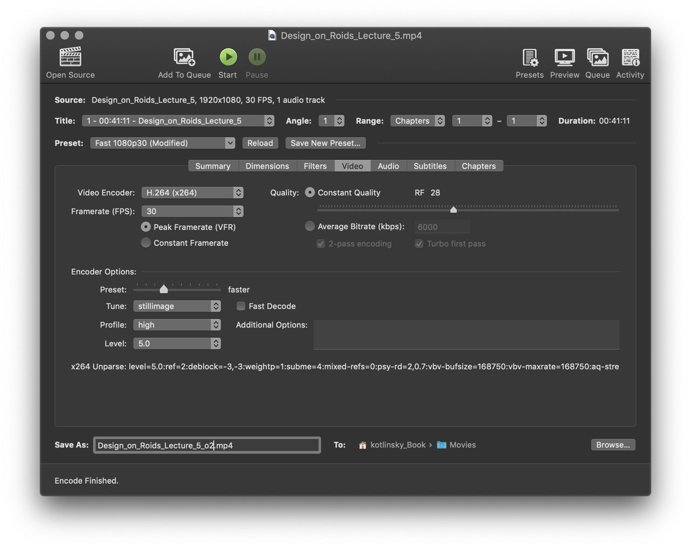Click the RF quality slider thumb
The image size is (691, 549).
(x=453, y=209)
